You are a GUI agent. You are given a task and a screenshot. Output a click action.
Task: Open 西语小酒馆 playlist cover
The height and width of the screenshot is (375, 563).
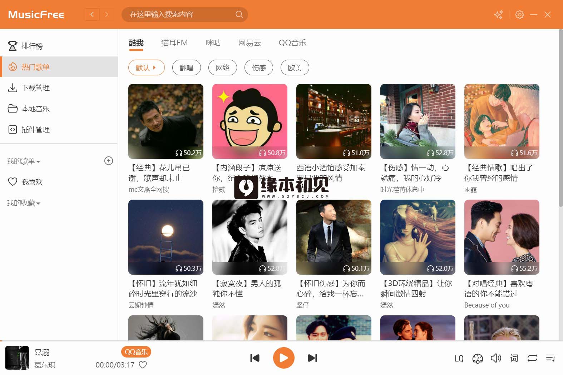coord(334,121)
